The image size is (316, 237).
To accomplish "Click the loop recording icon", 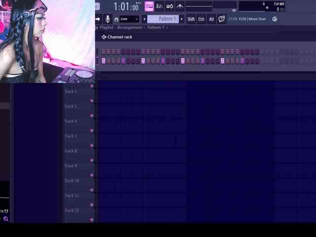I will coord(169,6).
